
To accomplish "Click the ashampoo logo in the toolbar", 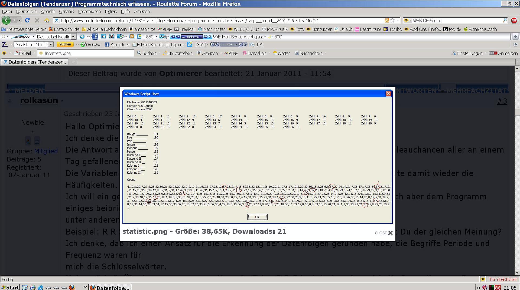I will click(x=22, y=37).
